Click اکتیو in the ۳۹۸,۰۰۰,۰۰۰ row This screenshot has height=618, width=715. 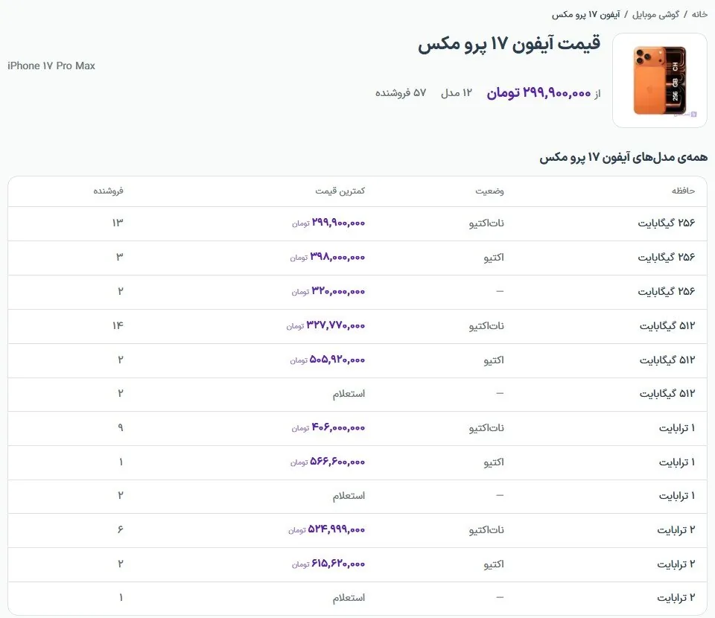494,257
